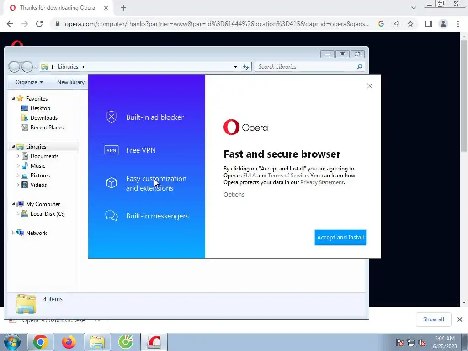The width and height of the screenshot is (468, 351).
Task: Open the Privacy Statement link
Action: coord(322,182)
